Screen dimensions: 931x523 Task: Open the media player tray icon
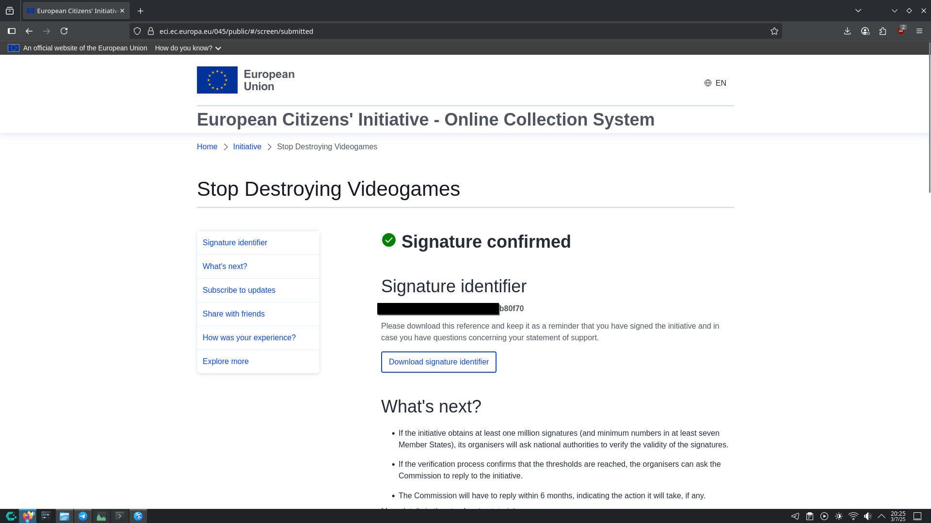[824, 516]
